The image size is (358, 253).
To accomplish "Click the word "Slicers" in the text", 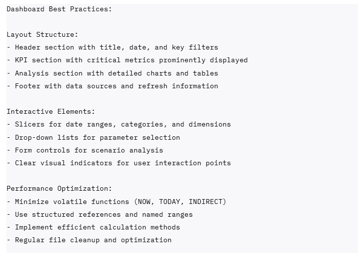I will pyautogui.click(x=29, y=125).
